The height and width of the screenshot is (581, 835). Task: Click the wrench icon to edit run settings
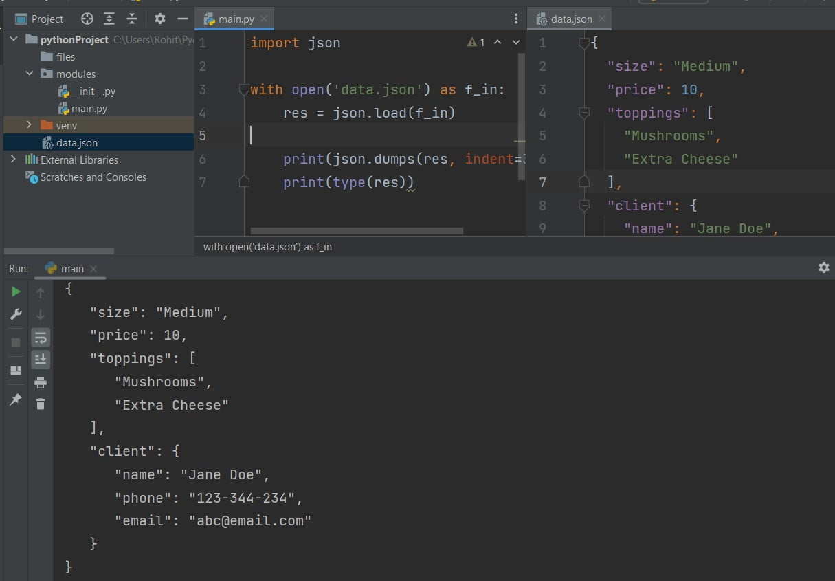tap(16, 314)
